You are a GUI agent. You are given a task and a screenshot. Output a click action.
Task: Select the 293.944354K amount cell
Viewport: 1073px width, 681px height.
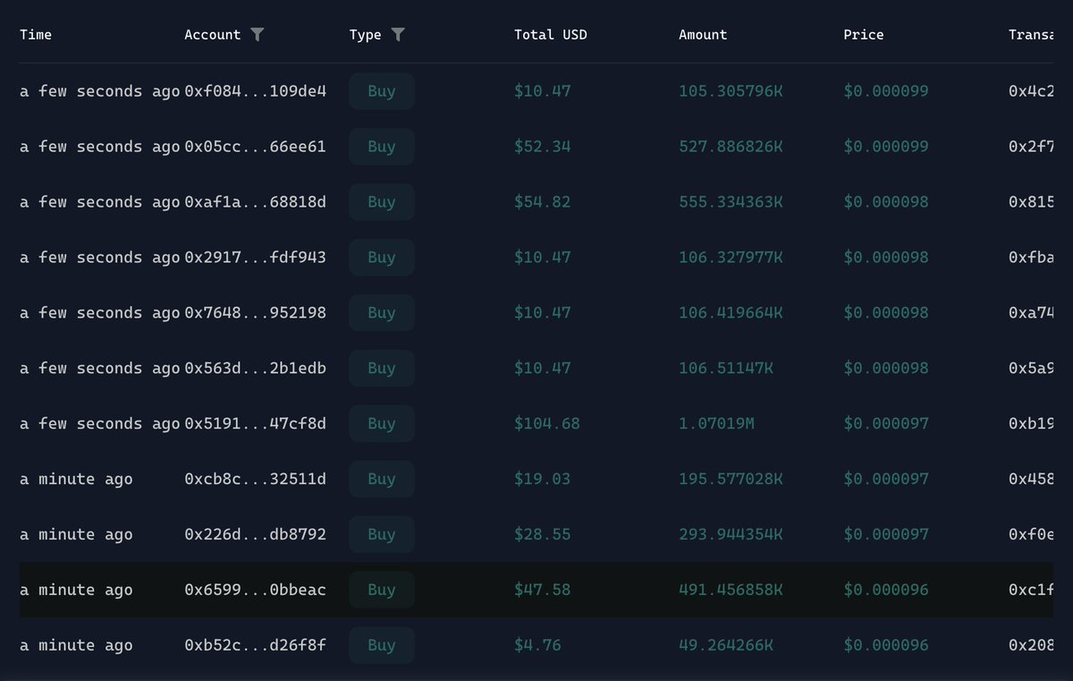point(731,535)
